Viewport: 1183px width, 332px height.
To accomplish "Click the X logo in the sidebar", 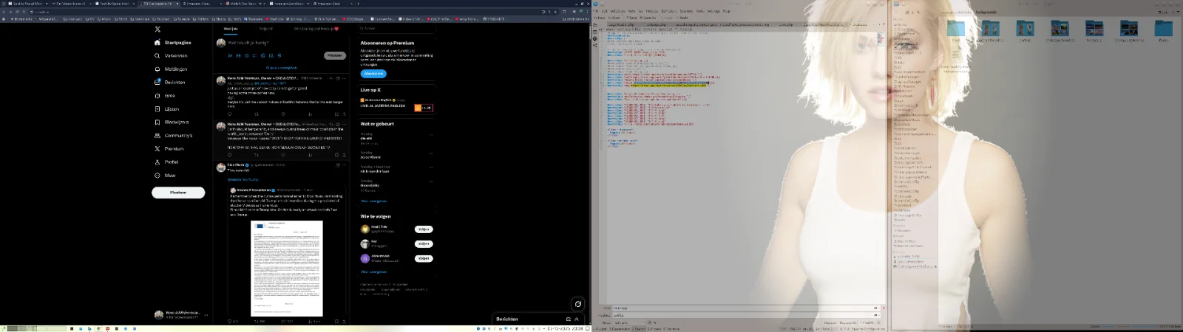I will (x=157, y=30).
